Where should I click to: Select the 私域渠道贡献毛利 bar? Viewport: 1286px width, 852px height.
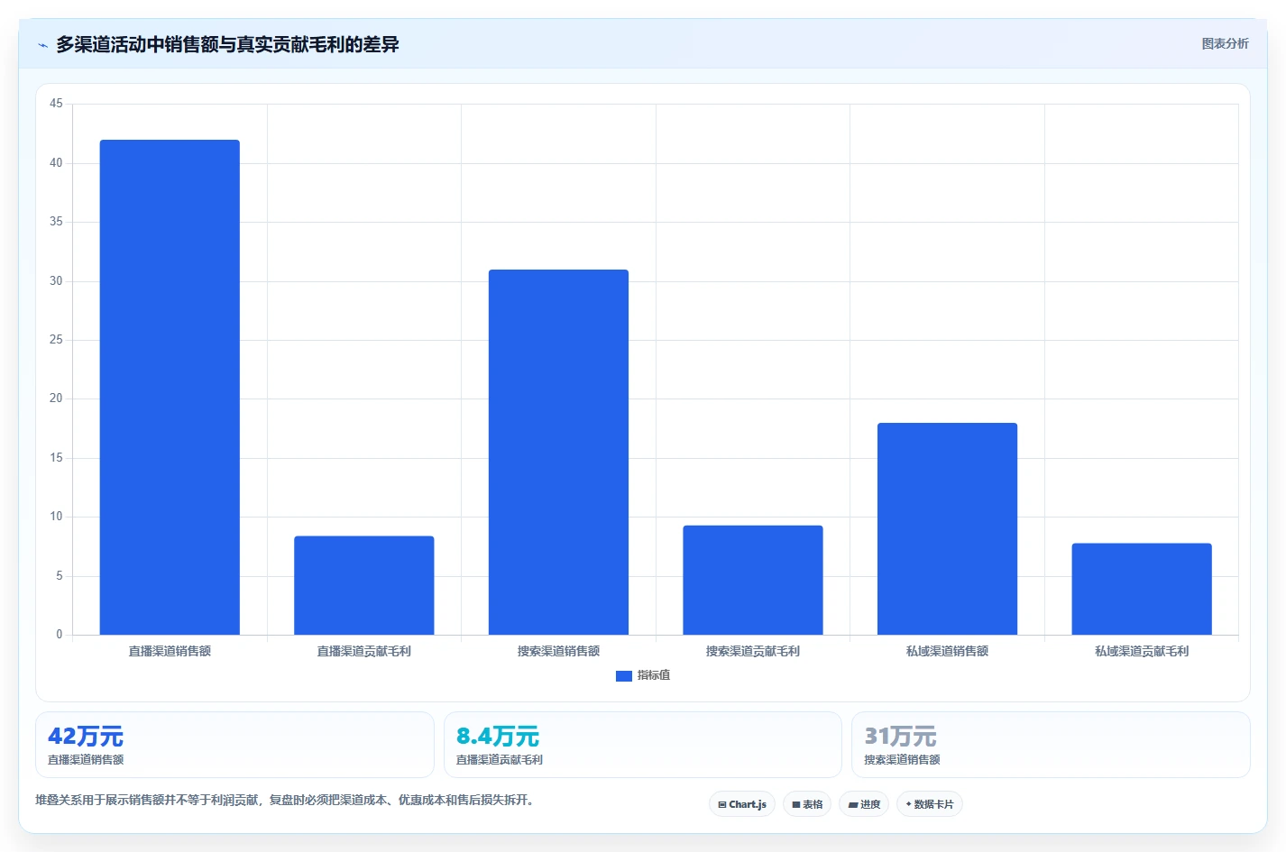pyautogui.click(x=1142, y=589)
